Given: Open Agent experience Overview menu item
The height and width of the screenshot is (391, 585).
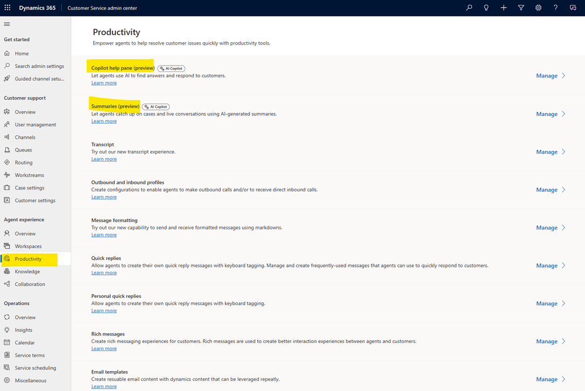Looking at the screenshot, I should [x=36, y=234].
